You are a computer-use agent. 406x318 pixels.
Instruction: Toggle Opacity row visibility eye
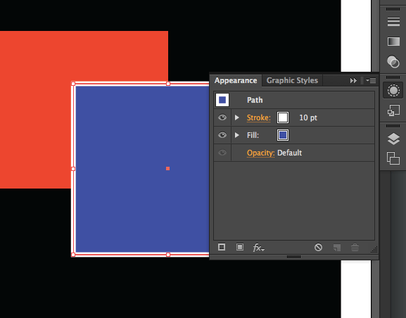(222, 153)
